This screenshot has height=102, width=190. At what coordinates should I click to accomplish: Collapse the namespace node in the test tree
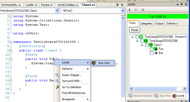tap(137, 41)
